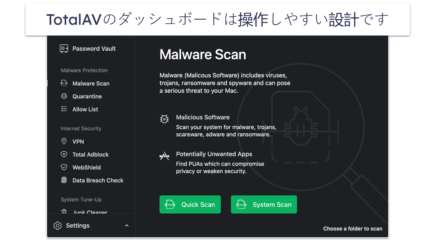
Task: Click the Potentially Unwanted Apps icon
Action: click(x=164, y=156)
